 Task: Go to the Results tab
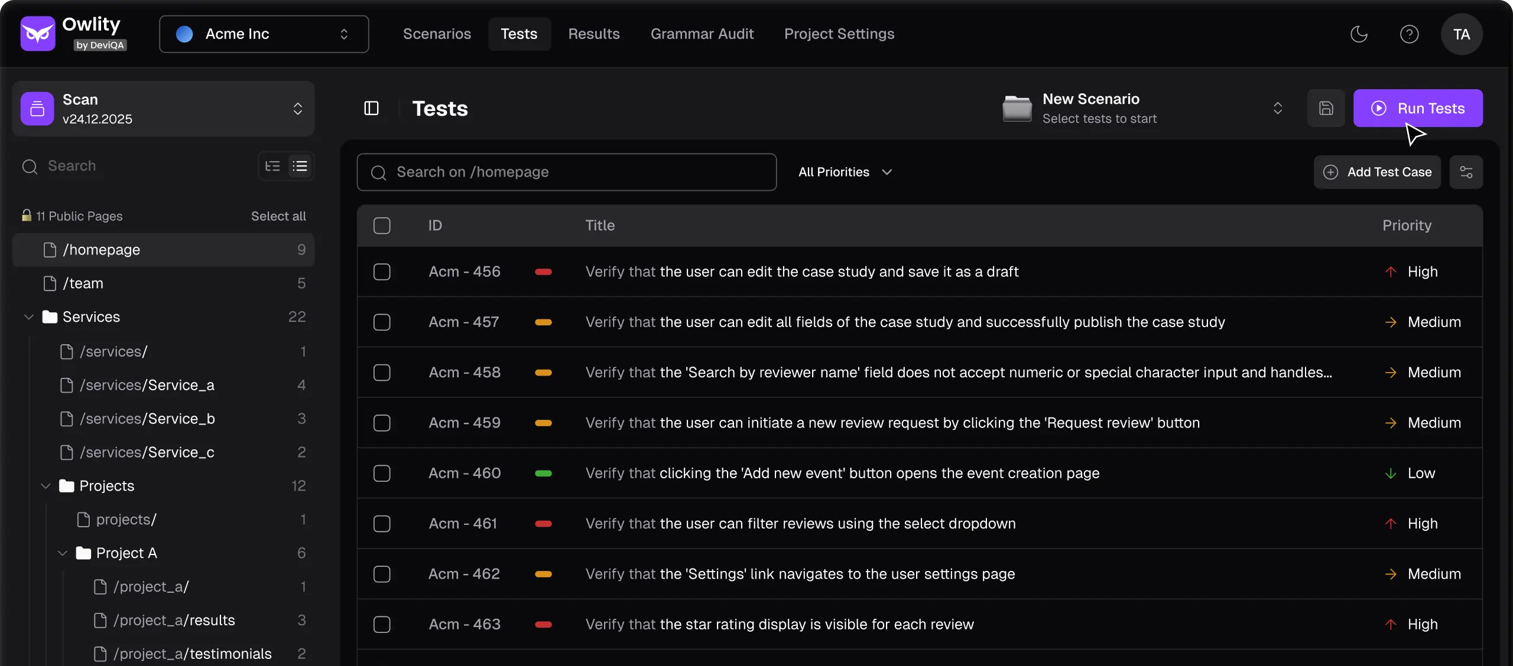(x=593, y=34)
